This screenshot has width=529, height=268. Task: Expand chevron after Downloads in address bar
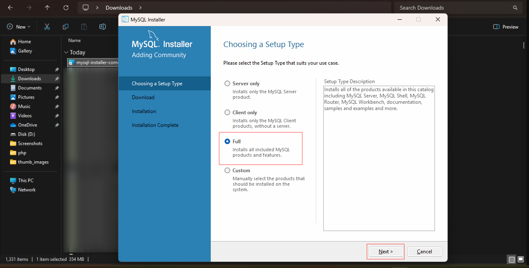click(x=140, y=8)
